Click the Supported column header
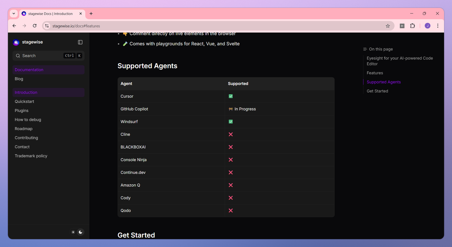The width and height of the screenshot is (452, 247). (x=279, y=83)
